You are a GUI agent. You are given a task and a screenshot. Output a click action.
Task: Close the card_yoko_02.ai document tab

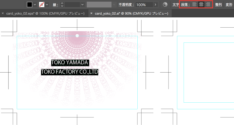(91, 13)
